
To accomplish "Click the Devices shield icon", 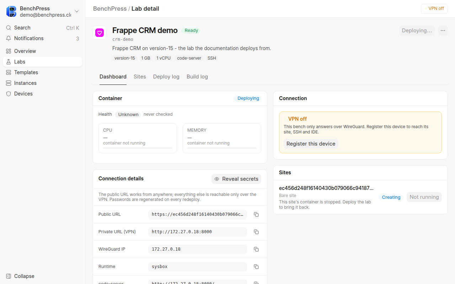I will coord(9,94).
